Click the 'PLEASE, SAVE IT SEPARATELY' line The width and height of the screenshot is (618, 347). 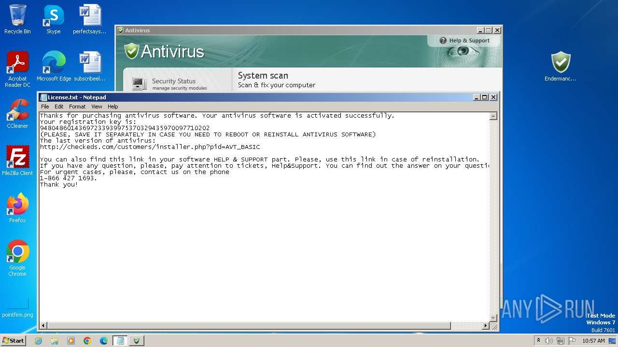[208, 134]
